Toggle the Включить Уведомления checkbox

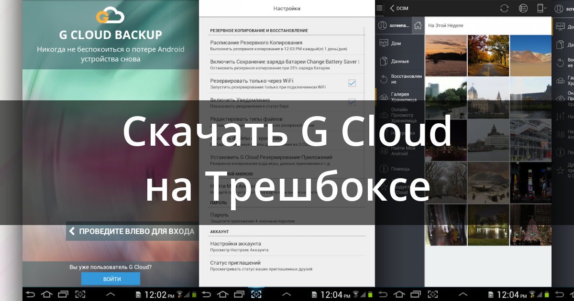(x=352, y=102)
